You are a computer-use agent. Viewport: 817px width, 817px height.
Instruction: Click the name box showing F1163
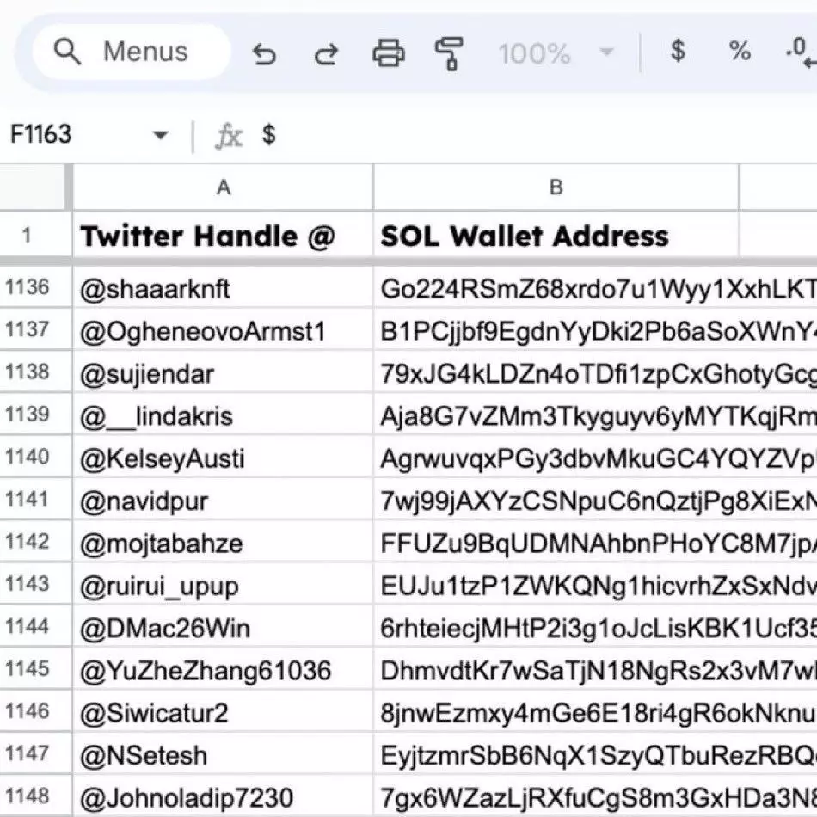[x=69, y=135]
